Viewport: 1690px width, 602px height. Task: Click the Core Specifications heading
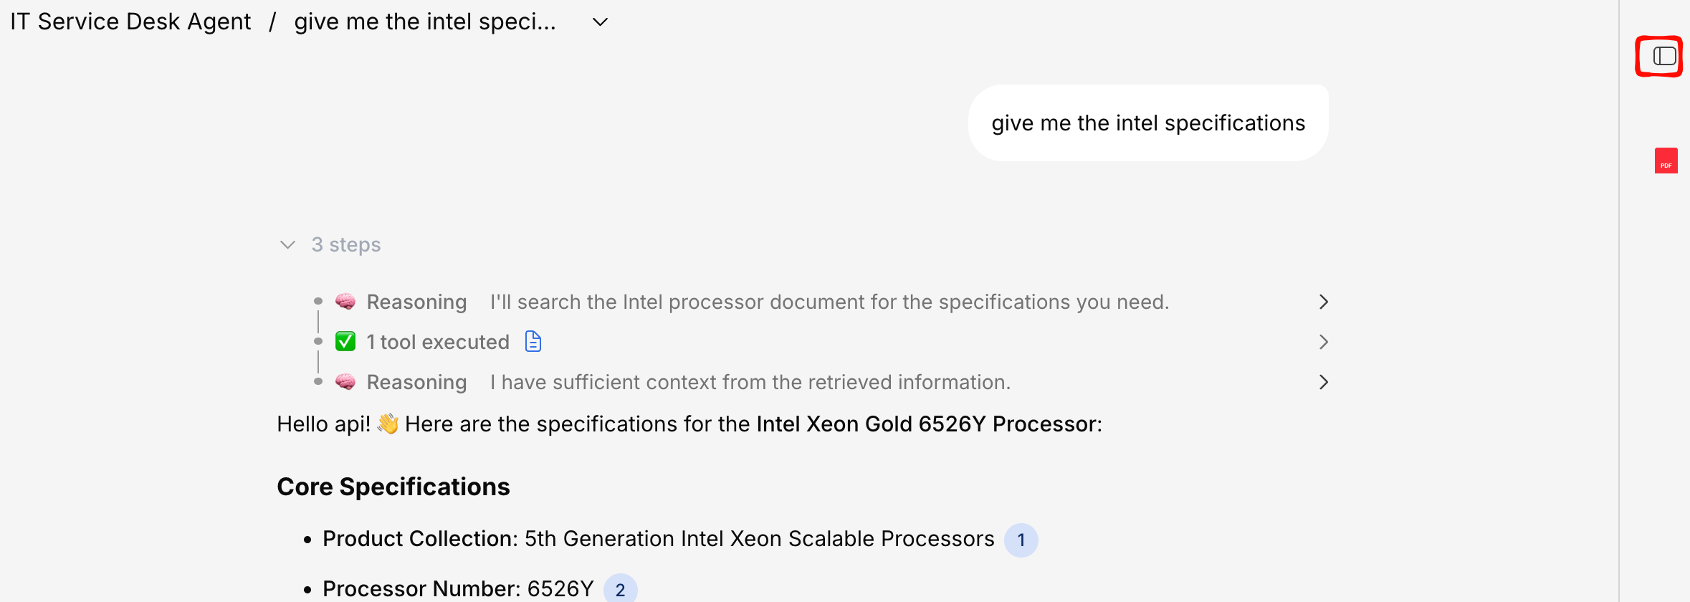[393, 487]
